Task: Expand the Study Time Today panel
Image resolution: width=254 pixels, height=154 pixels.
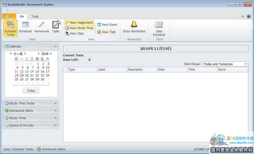Action: tap(56, 103)
